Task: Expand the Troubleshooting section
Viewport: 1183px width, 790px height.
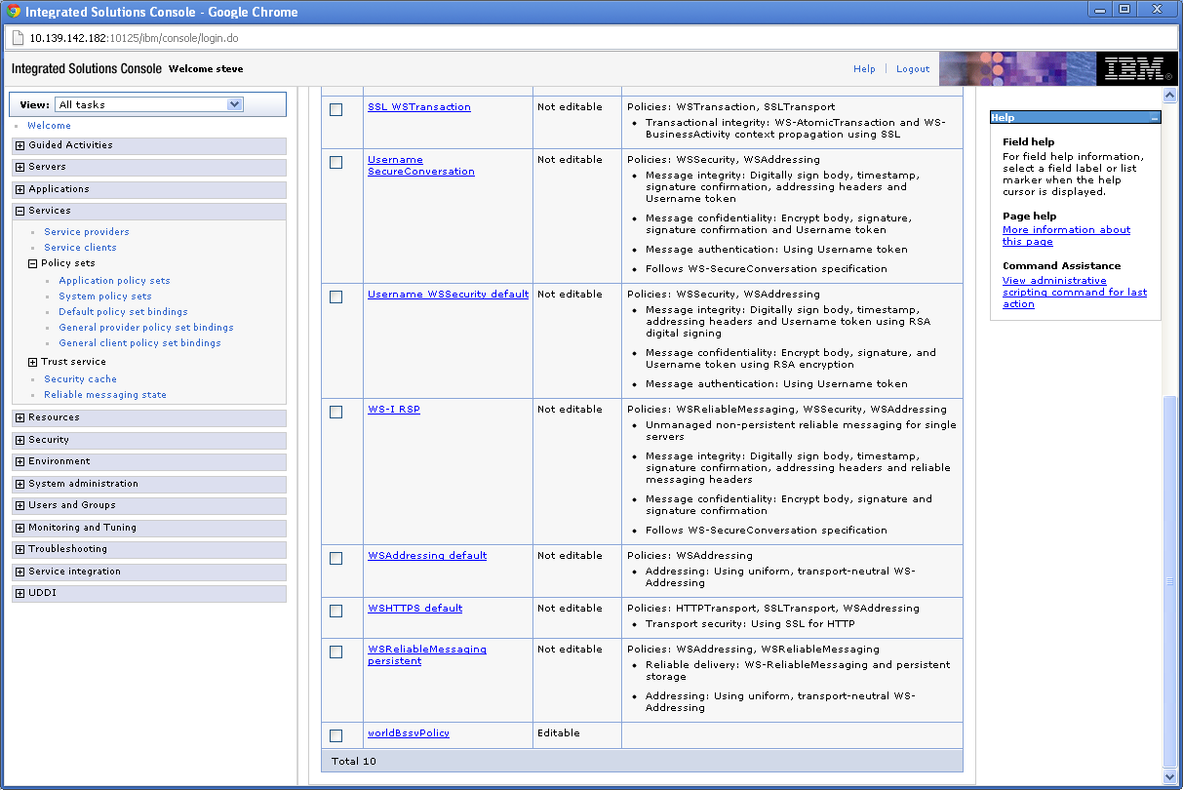Action: point(20,549)
